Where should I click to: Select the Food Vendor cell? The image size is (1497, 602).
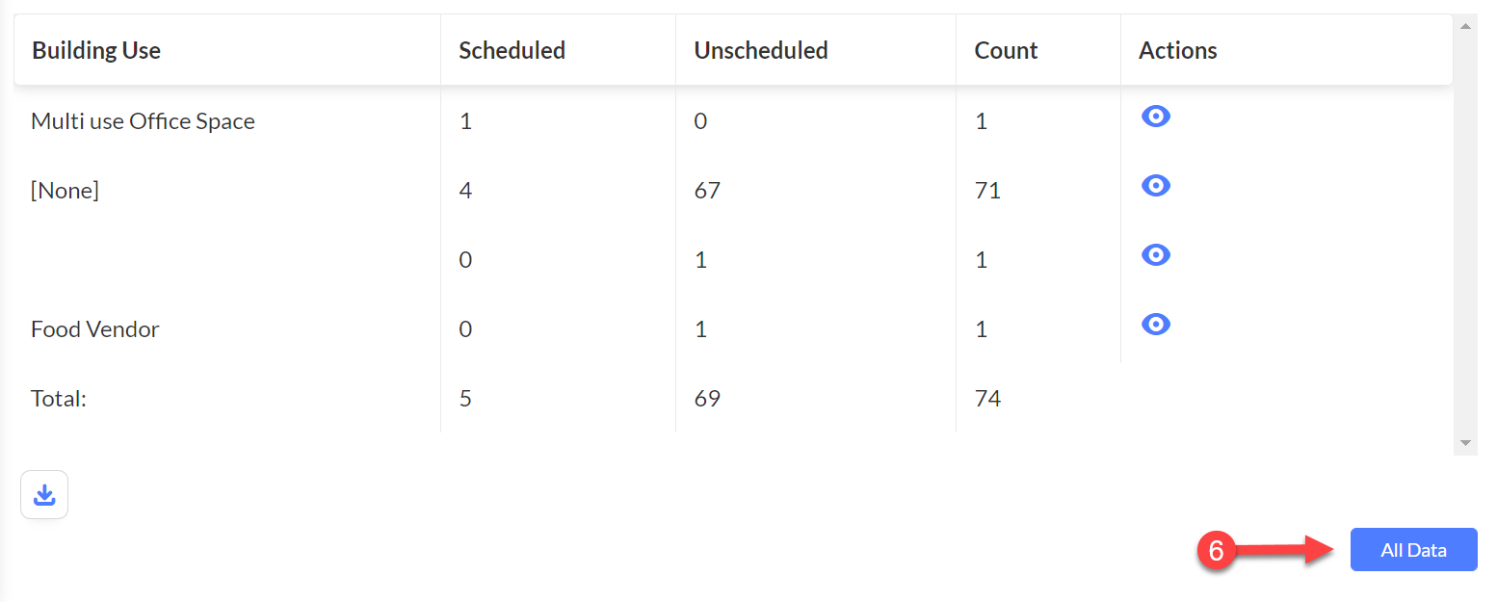click(95, 329)
